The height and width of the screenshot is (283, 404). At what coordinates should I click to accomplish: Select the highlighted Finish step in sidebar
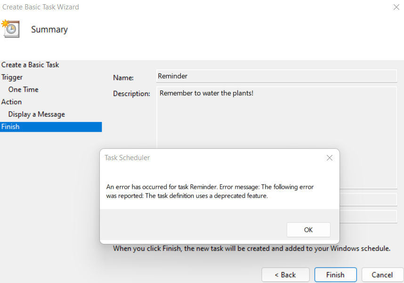pyautogui.click(x=10, y=127)
